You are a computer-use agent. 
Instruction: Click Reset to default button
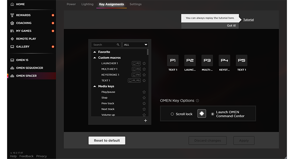point(107,141)
